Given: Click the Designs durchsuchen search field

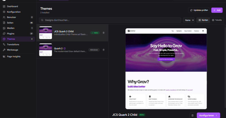Looking at the screenshot, I should click(110, 20).
